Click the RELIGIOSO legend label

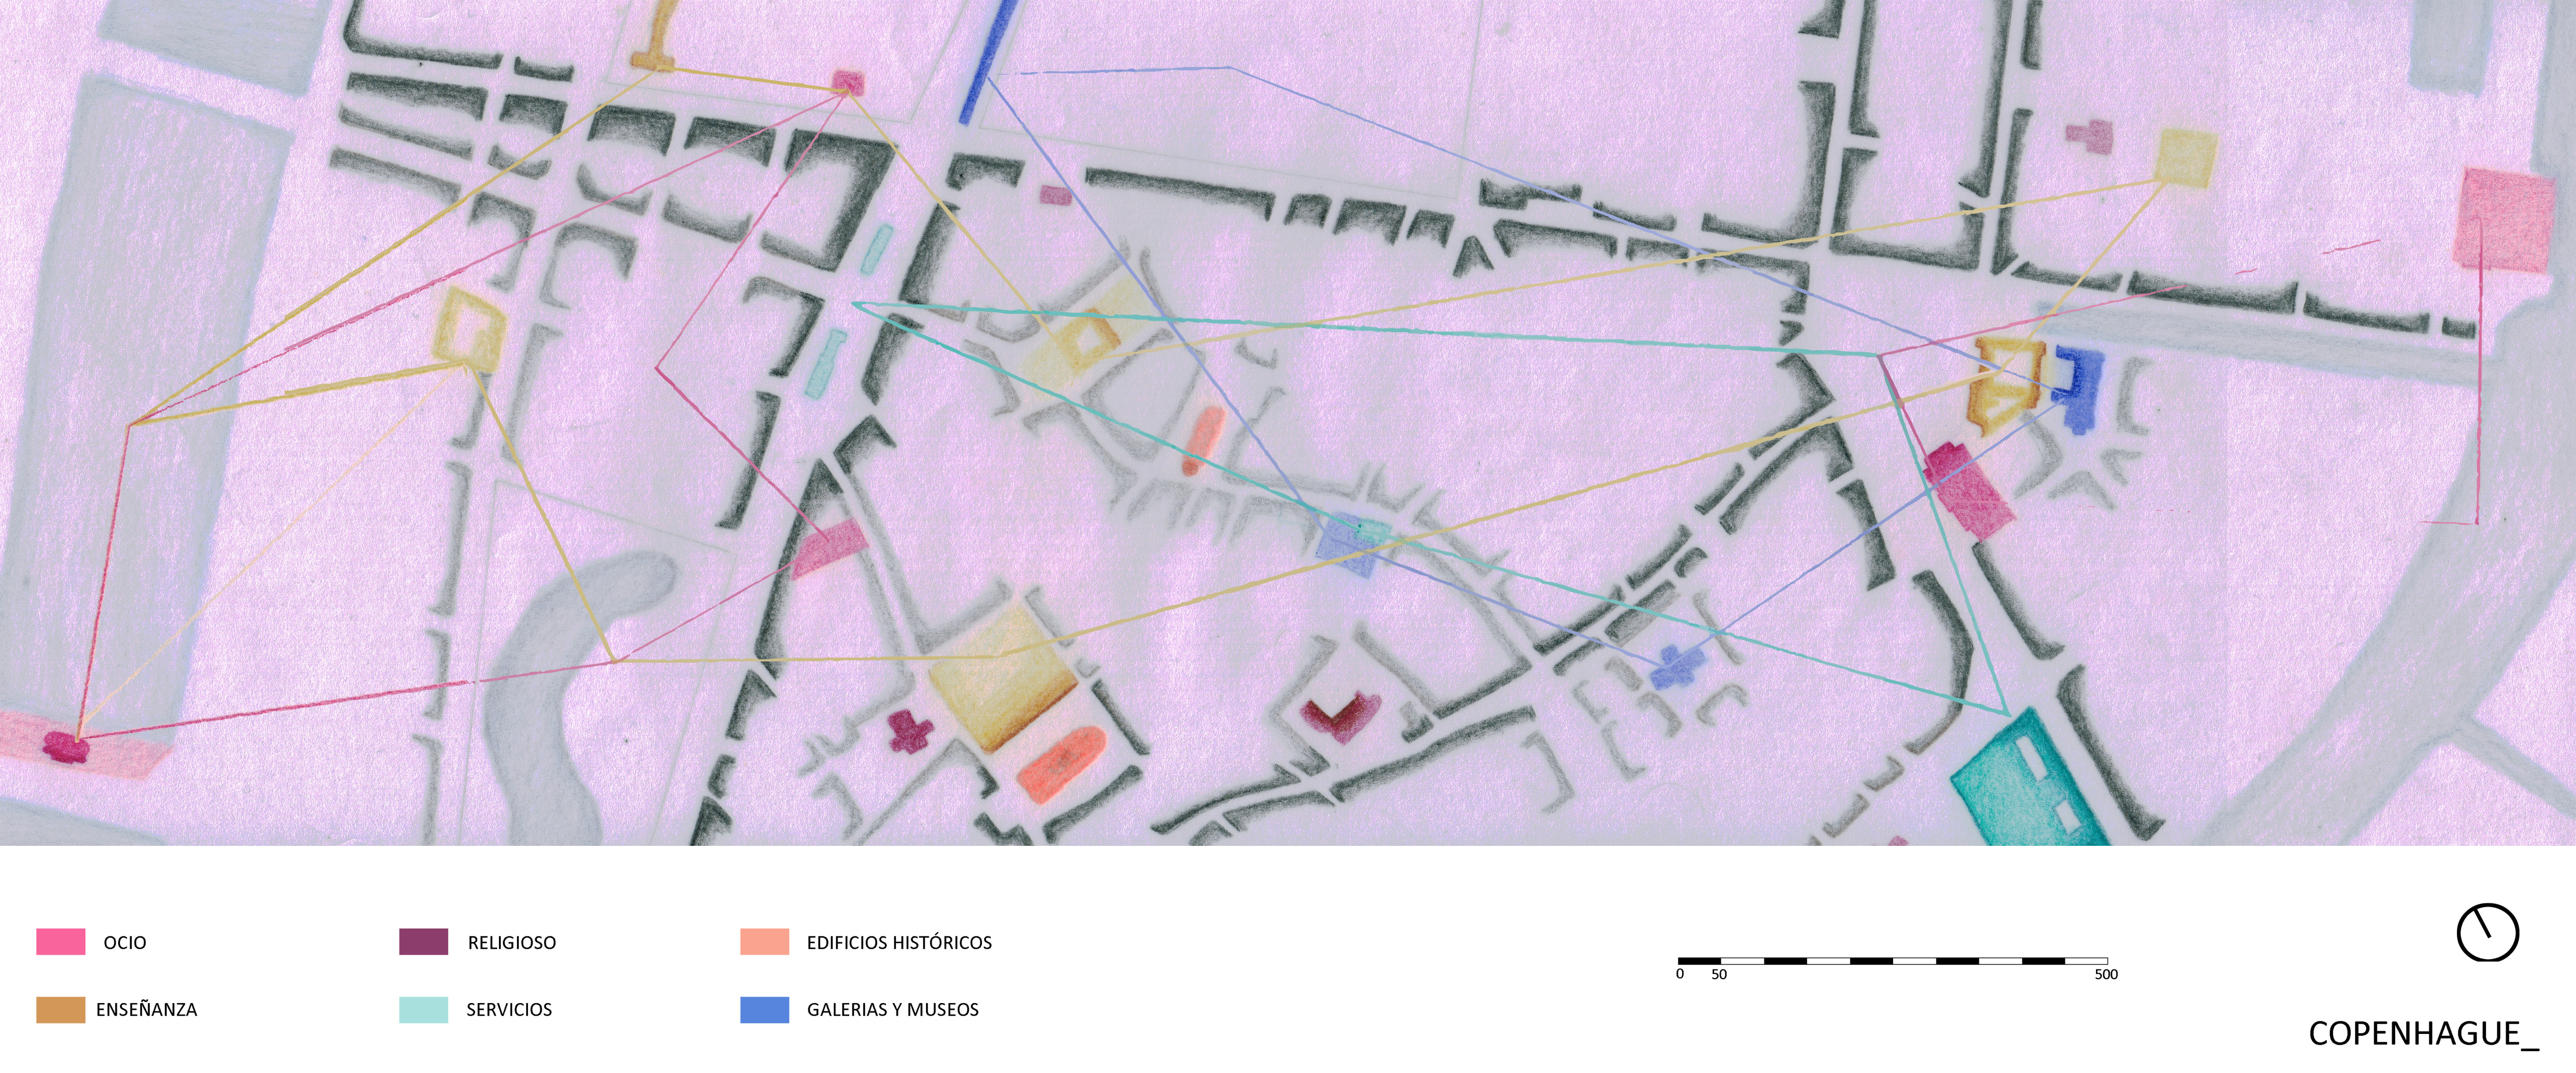tap(512, 943)
